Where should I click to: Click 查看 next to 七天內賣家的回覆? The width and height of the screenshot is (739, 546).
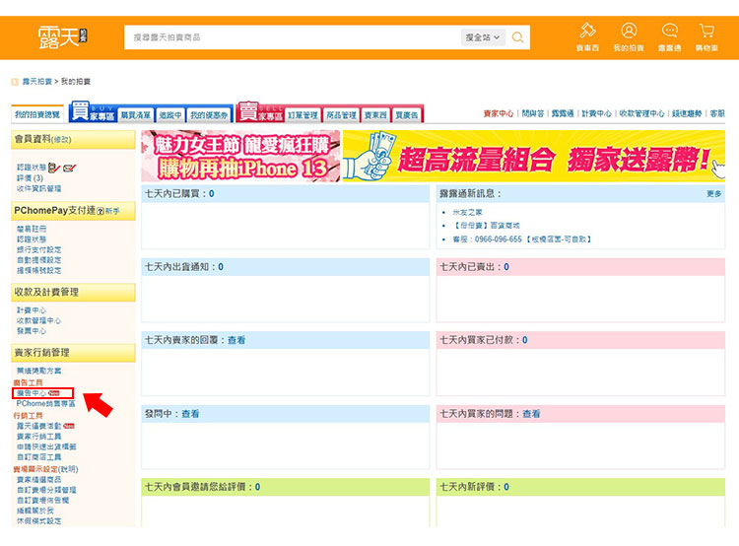236,340
